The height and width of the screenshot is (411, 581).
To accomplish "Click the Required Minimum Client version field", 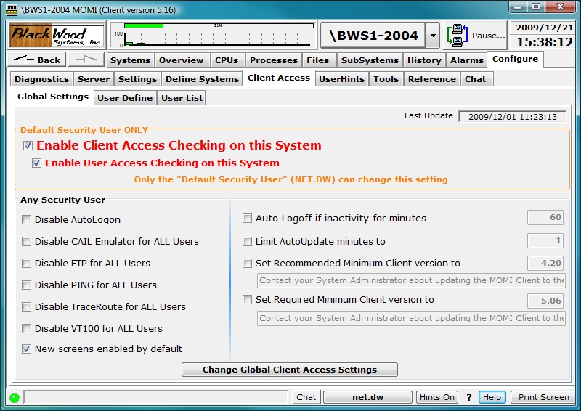I will [x=545, y=300].
